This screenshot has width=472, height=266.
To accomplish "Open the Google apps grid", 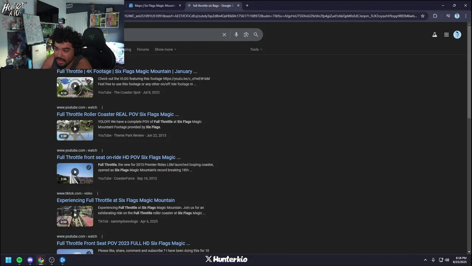I will point(446,35).
